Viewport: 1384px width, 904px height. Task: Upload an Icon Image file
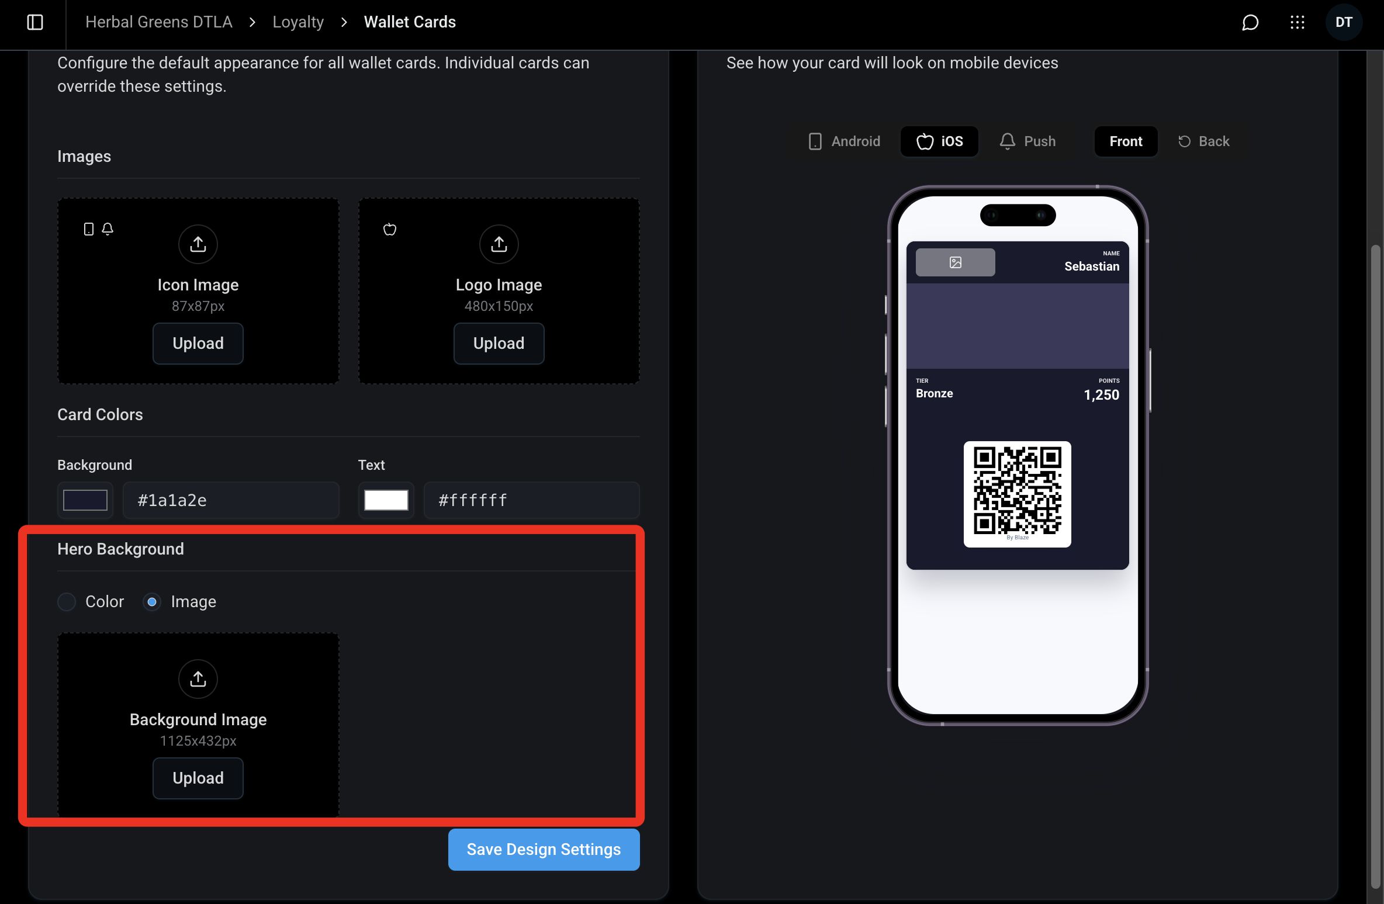pos(198,344)
